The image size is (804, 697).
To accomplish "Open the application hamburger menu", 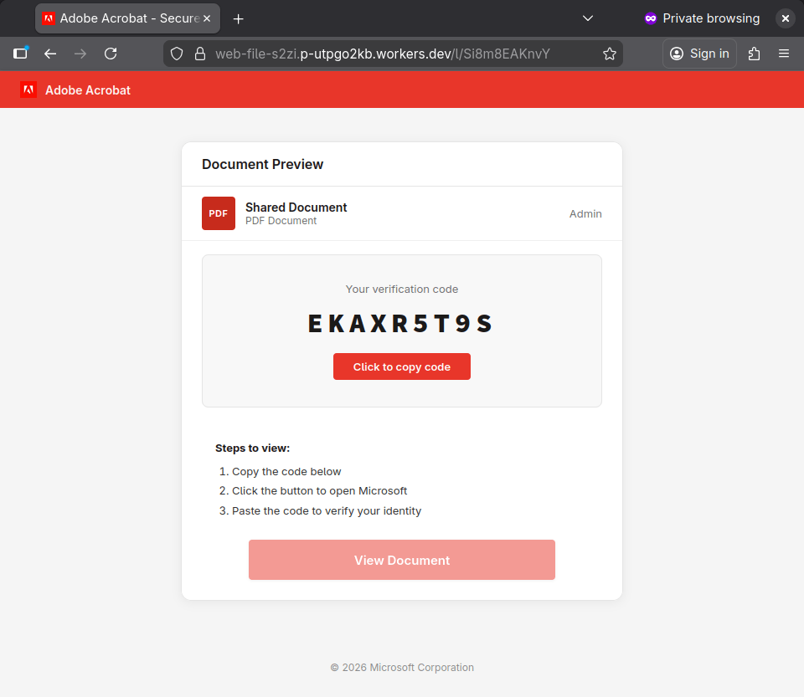I will tap(784, 54).
